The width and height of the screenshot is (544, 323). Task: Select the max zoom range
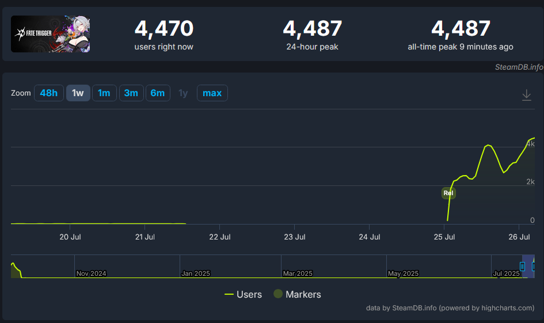tap(212, 93)
